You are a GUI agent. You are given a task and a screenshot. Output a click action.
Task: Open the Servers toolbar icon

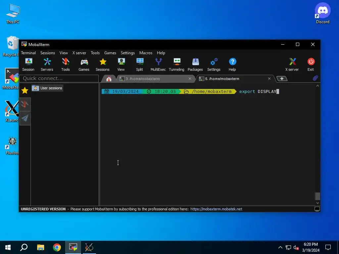pos(47,64)
